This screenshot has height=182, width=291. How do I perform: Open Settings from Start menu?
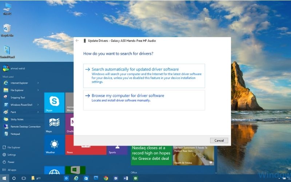pyautogui.click(x=9, y=155)
